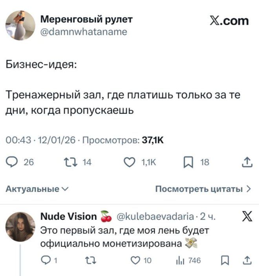
Task: View analytics icon showing 746 views
Action: click(181, 260)
